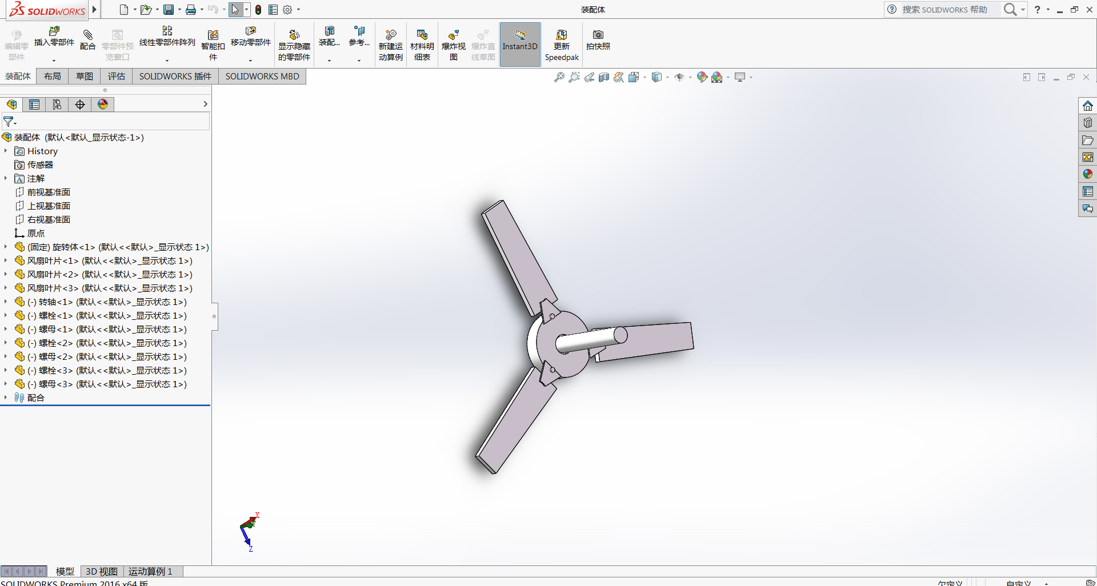Switch to the 布局 tab
This screenshot has width=1097, height=586.
[53, 77]
